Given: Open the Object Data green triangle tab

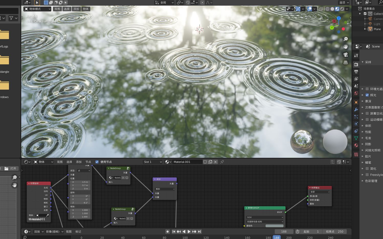Looking at the screenshot, I should 356,138.
